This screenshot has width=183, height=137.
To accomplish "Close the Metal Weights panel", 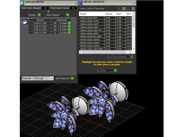I will point(134,3).
